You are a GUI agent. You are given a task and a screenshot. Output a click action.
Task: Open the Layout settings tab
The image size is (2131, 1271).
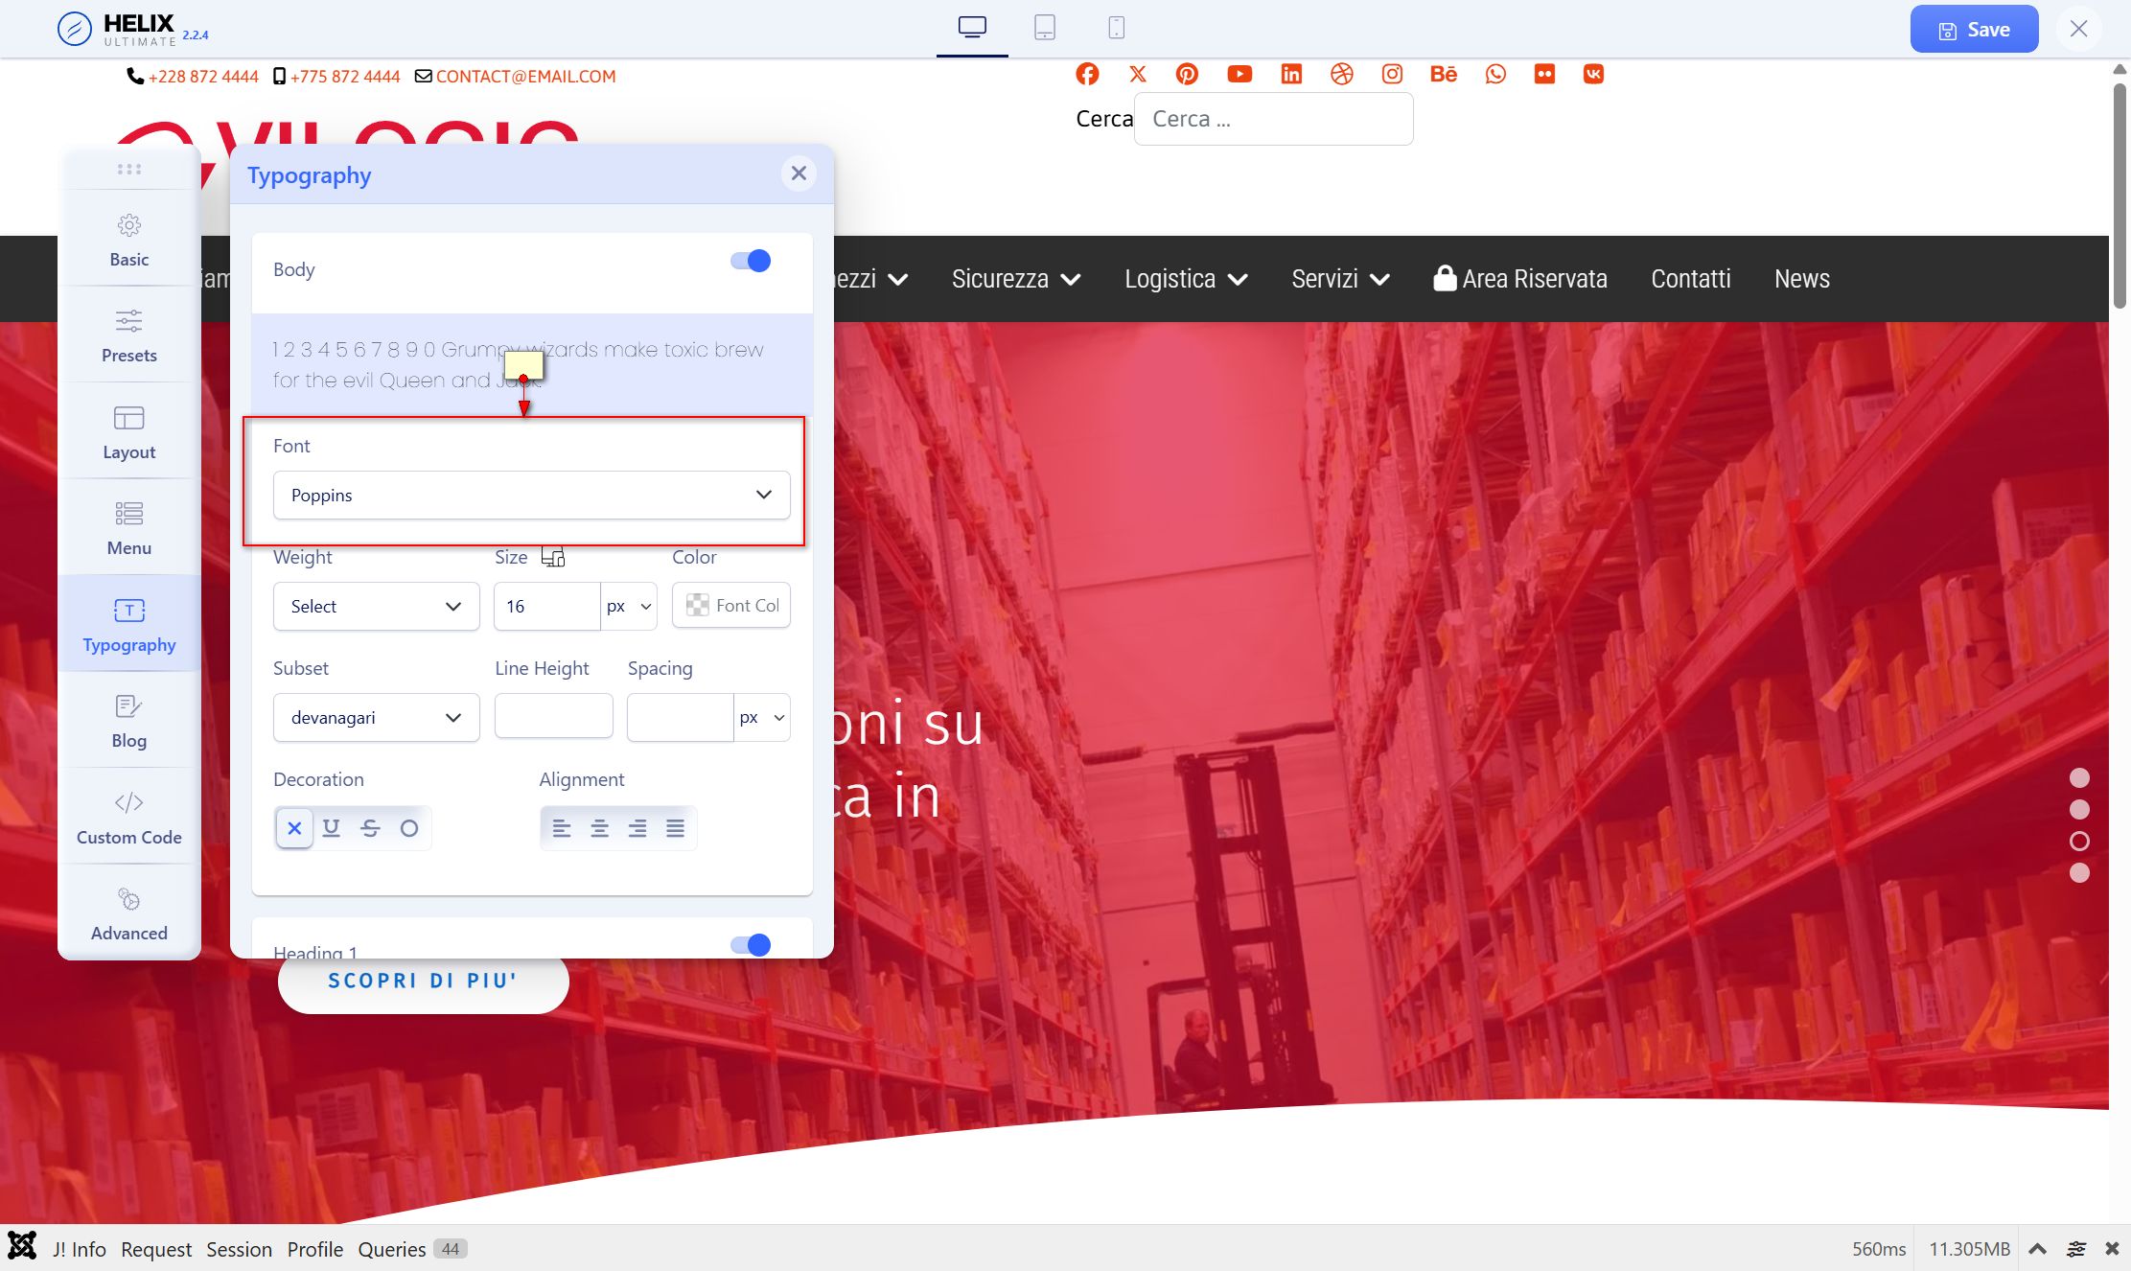(129, 431)
